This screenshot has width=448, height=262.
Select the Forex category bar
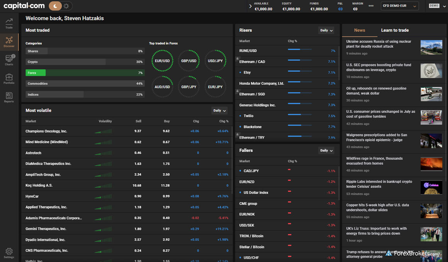pyautogui.click(x=85, y=73)
